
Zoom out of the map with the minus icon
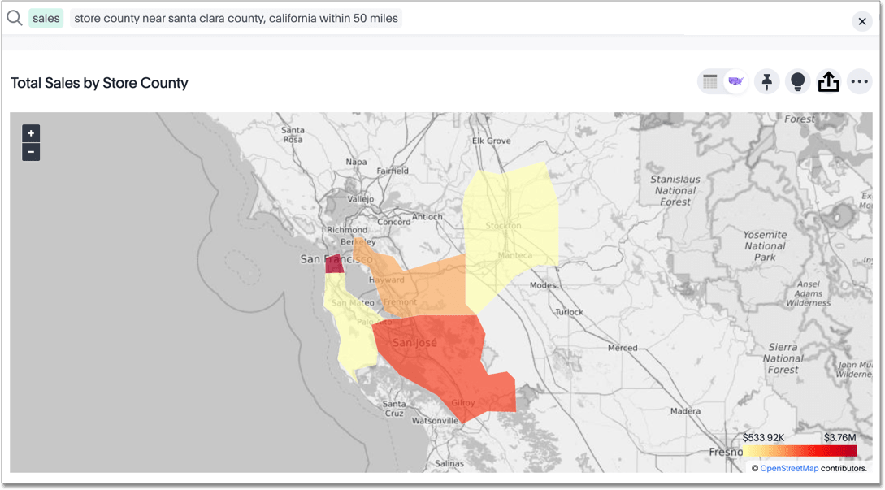coord(30,151)
